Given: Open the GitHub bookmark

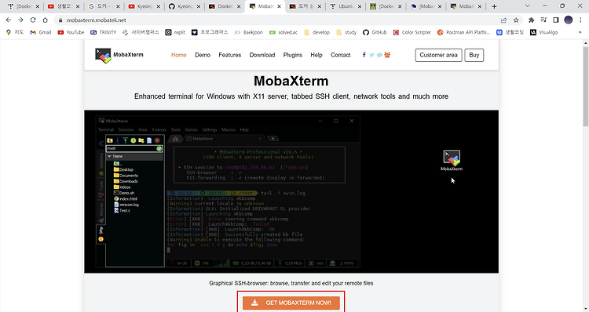Looking at the screenshot, I should [375, 32].
